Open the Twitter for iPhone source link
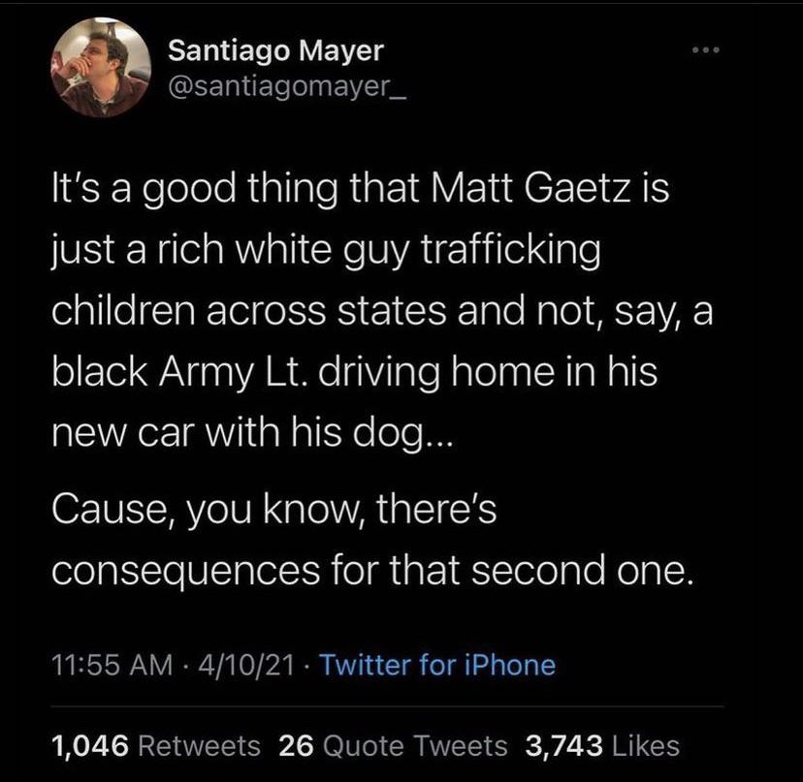The width and height of the screenshot is (803, 782). (x=436, y=665)
